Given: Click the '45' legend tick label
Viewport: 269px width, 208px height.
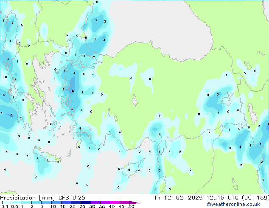Looking at the screenshot, I should 121,206.
